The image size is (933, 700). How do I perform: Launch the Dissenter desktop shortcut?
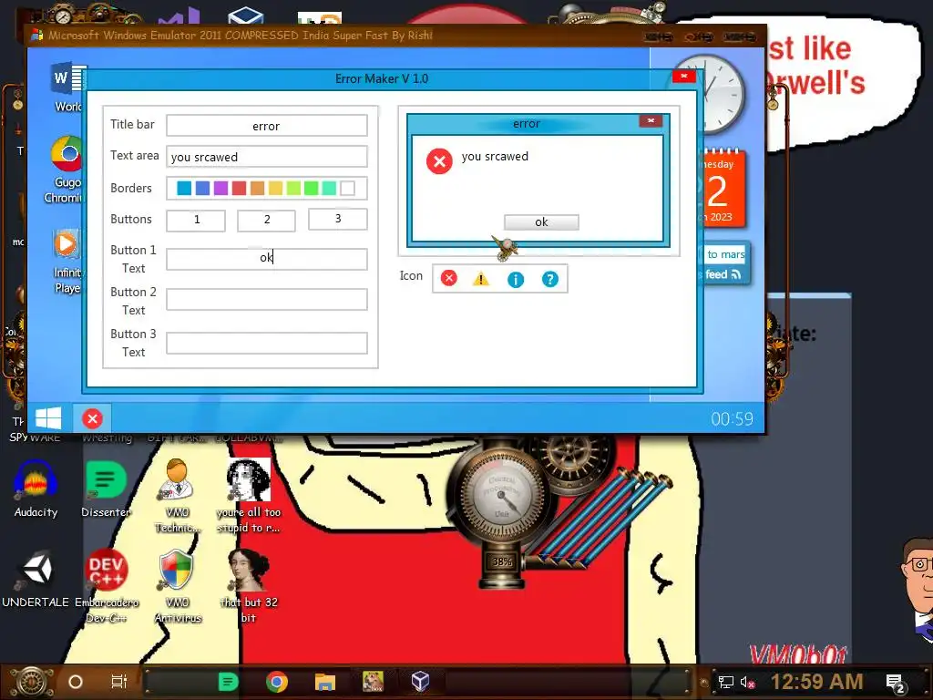pyautogui.click(x=106, y=489)
